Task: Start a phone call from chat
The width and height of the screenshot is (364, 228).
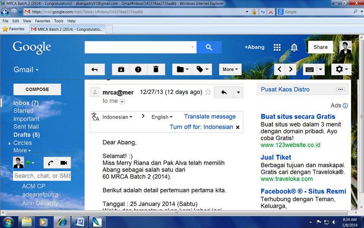Action: tap(50, 163)
